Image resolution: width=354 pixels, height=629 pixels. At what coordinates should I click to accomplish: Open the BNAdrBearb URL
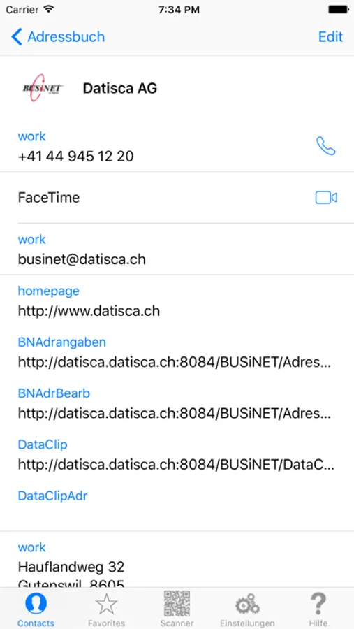(x=175, y=413)
